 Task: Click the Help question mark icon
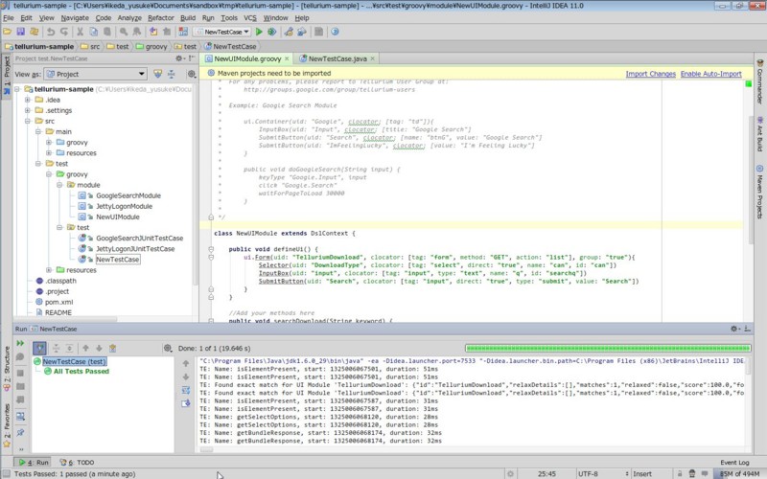click(x=335, y=32)
